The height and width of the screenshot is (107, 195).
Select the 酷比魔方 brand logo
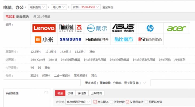pyautogui.click(x=123, y=39)
